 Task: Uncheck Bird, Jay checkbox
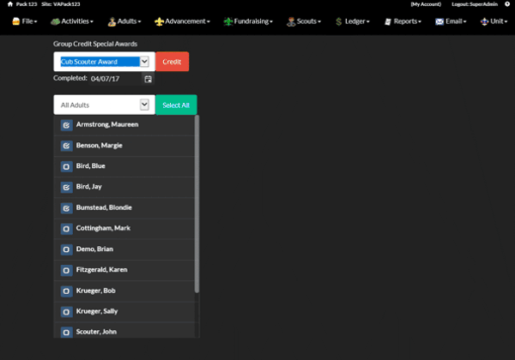(x=66, y=187)
